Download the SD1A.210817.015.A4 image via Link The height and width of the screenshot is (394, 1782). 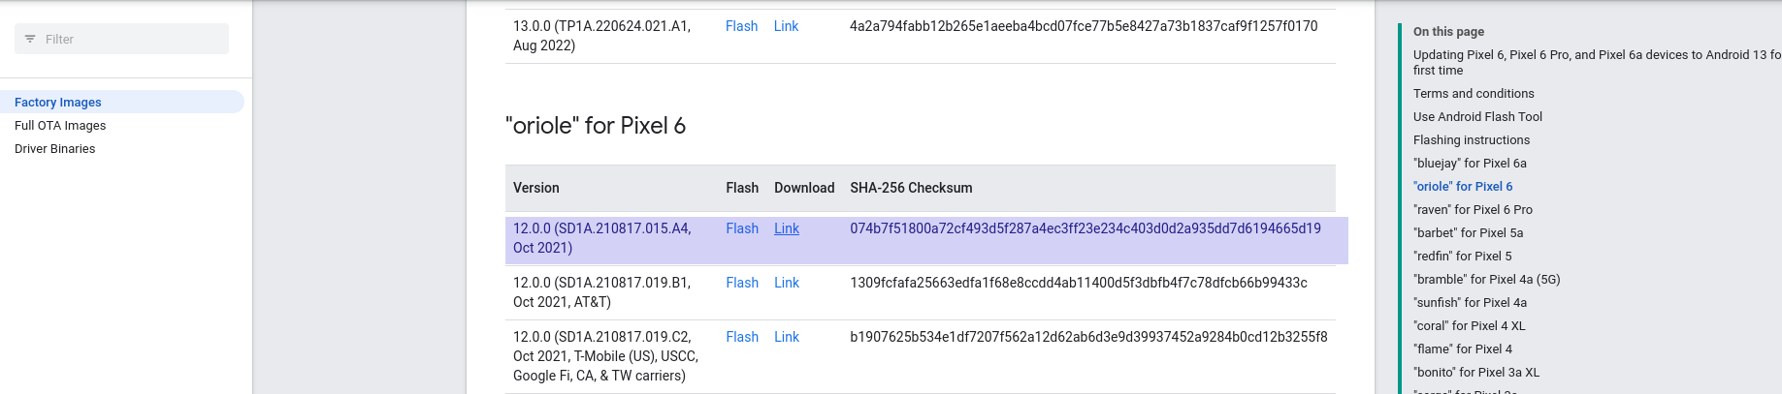(x=787, y=228)
